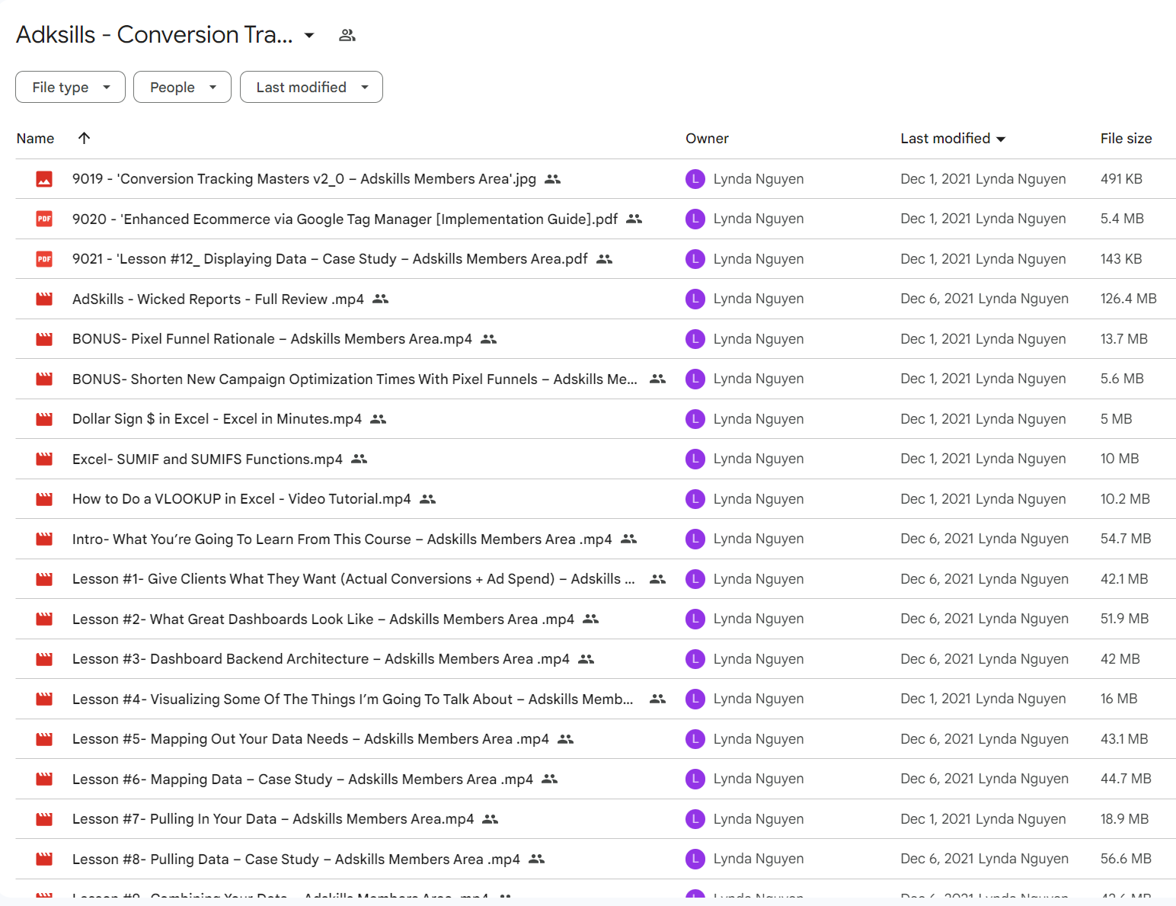The height and width of the screenshot is (906, 1176).
Task: Click shared icon next to 9020 pdf filename
Action: tap(634, 219)
